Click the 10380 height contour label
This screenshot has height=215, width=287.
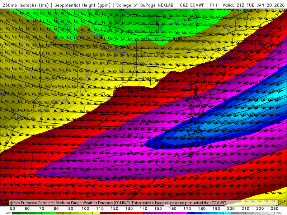pos(41,162)
